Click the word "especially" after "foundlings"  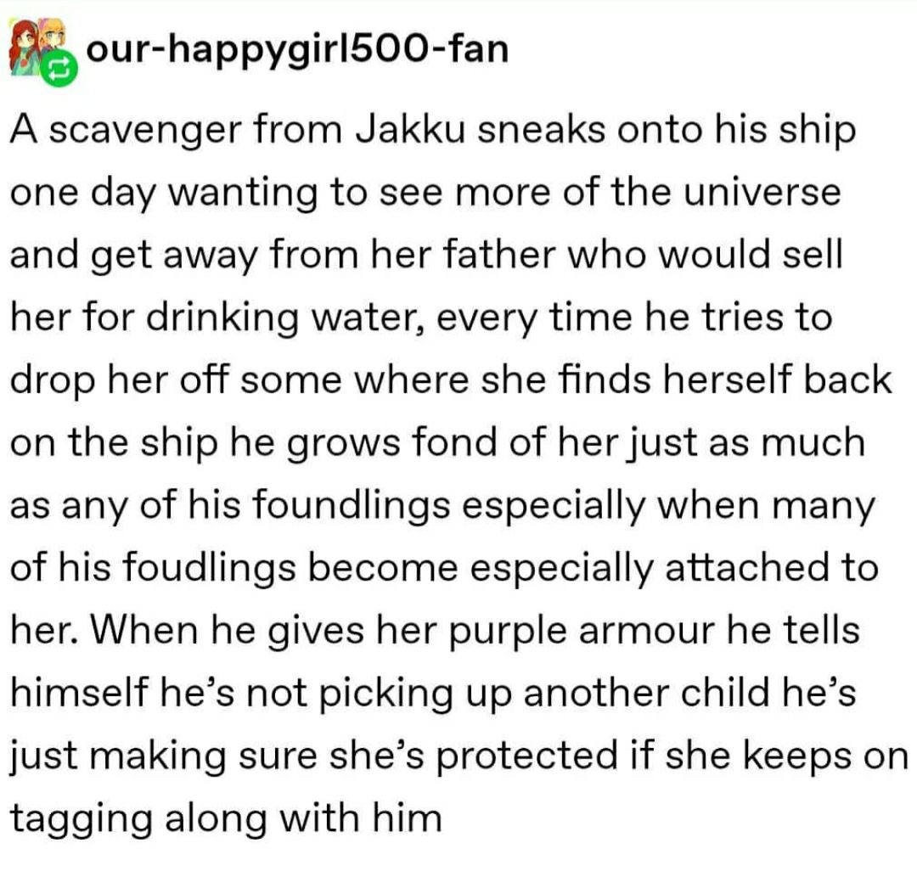coord(554,506)
